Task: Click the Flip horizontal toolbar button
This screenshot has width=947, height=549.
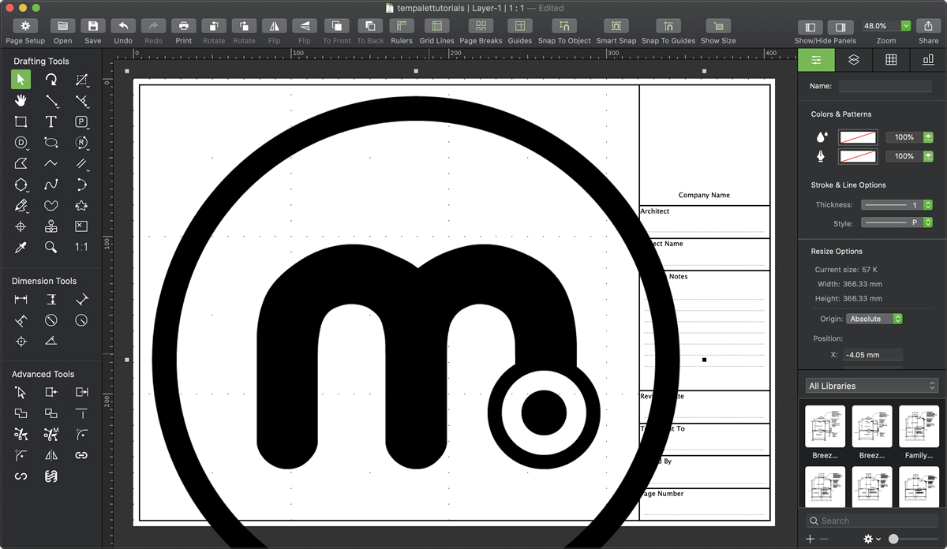Action: tap(274, 26)
